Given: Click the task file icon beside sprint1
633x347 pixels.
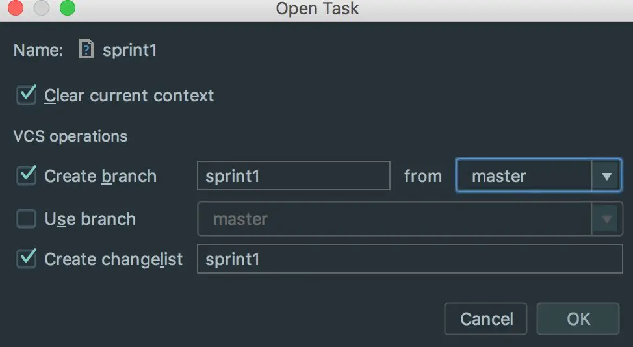Looking at the screenshot, I should (x=86, y=50).
